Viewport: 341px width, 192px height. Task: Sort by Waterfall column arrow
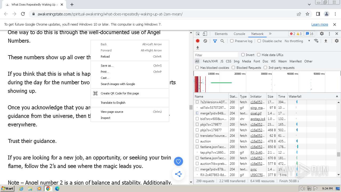pyautogui.click(x=337, y=97)
